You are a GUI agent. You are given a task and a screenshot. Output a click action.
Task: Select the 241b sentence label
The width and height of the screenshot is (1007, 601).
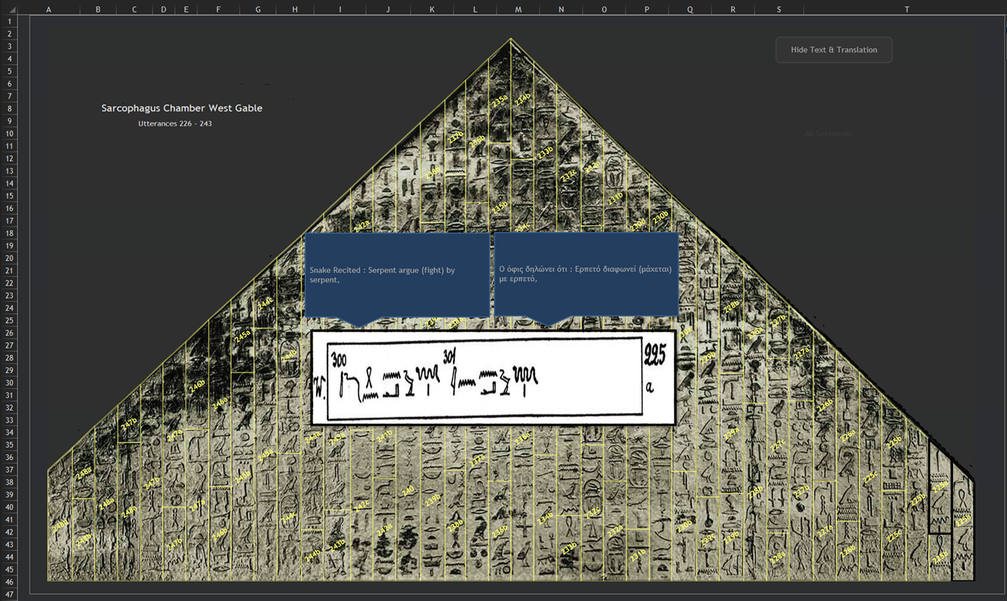(x=384, y=436)
